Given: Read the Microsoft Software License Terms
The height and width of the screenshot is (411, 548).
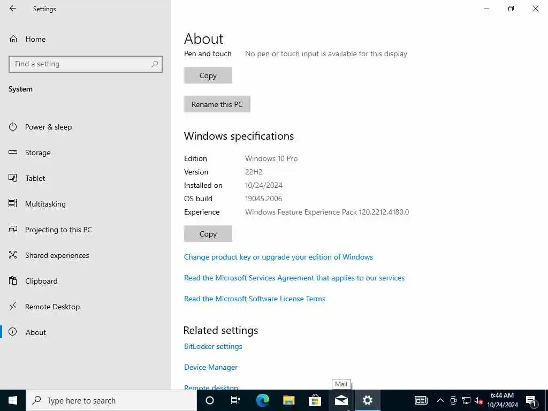Looking at the screenshot, I should pos(254,299).
